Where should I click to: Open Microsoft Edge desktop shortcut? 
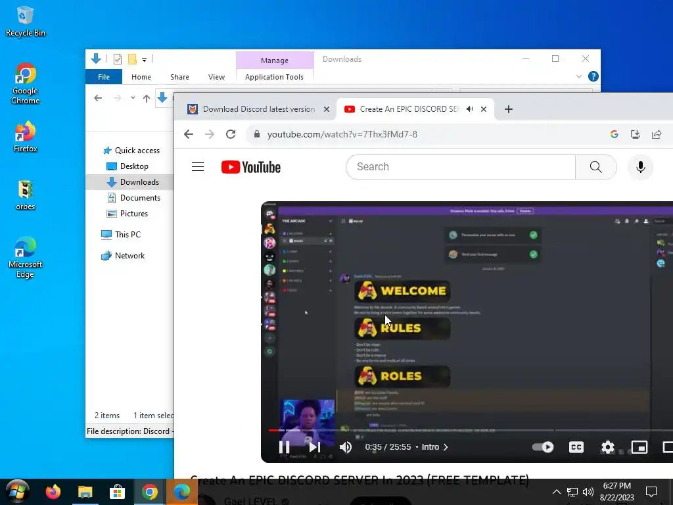(x=26, y=257)
